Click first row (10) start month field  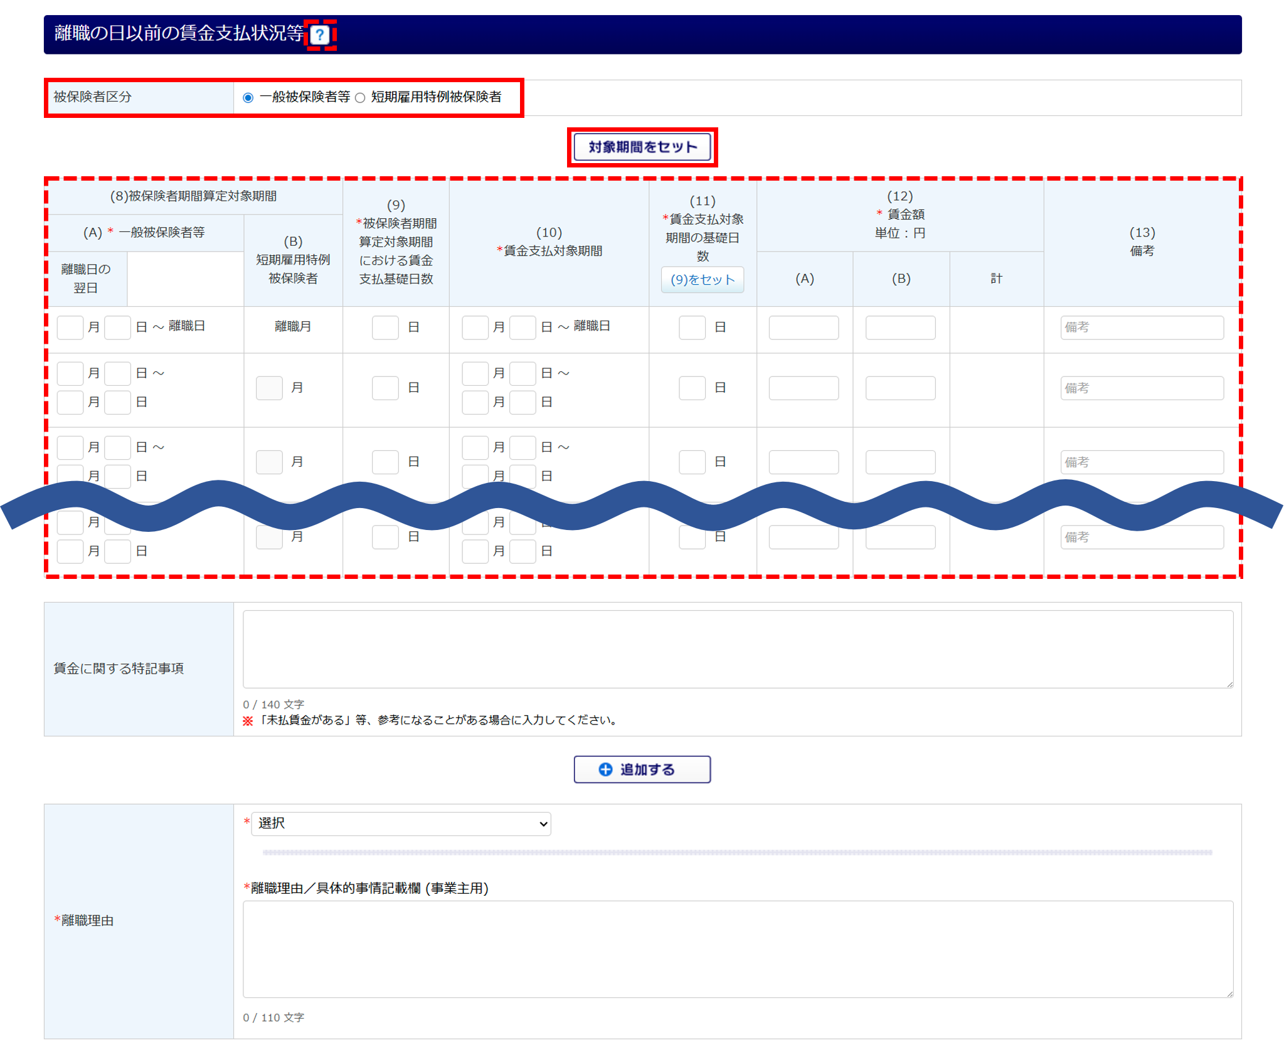click(x=475, y=327)
